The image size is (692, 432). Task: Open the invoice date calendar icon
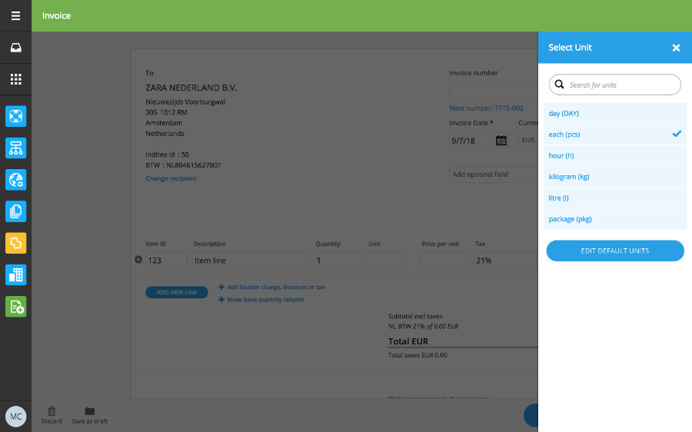coord(501,141)
